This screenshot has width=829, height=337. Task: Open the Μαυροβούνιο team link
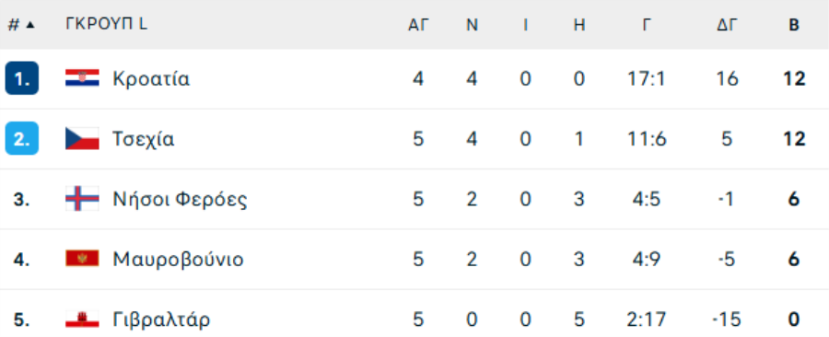tap(178, 260)
